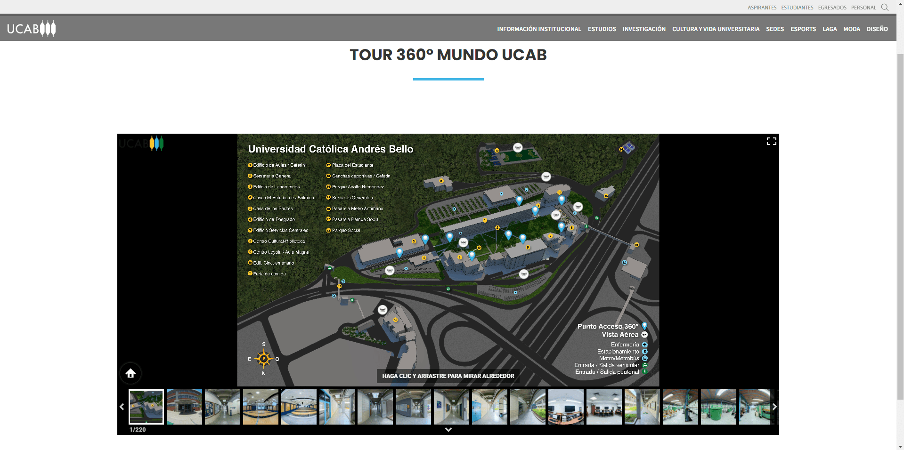
Task: Toggle fullscreen mode for the 360 tour
Action: (771, 141)
